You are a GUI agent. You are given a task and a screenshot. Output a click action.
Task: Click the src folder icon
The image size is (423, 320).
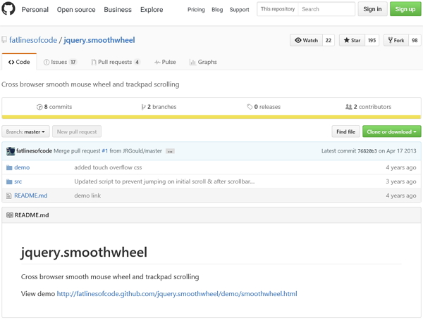9,181
